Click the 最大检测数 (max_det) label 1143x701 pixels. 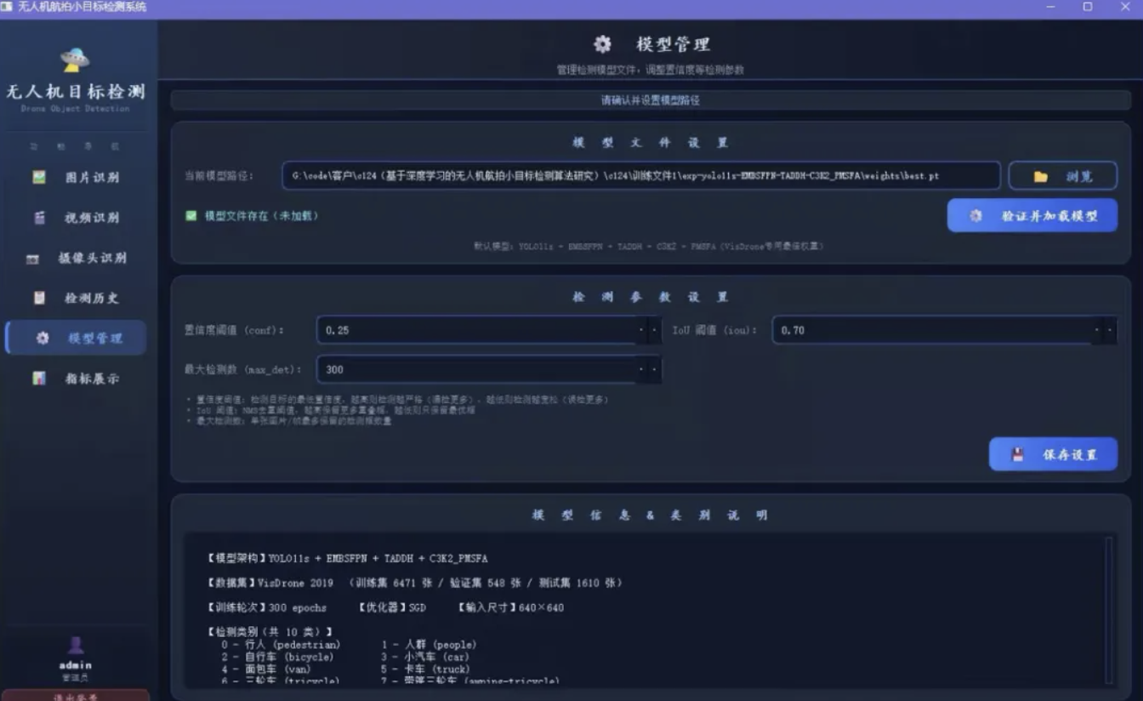[243, 369]
